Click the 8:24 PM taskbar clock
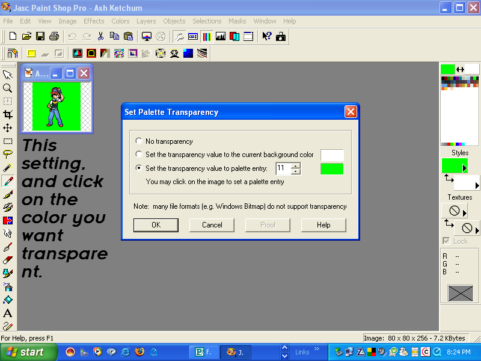This screenshot has height=361, width=481. click(458, 352)
